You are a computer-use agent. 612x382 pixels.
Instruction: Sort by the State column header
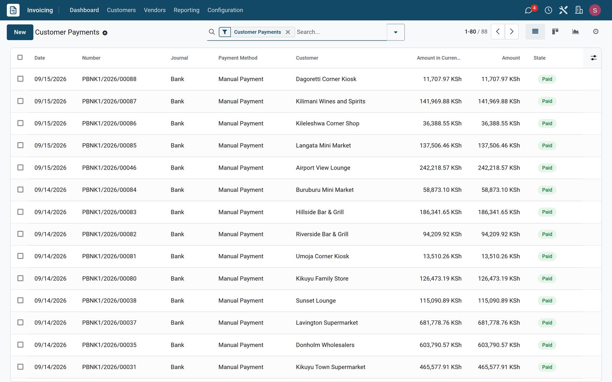tap(539, 58)
